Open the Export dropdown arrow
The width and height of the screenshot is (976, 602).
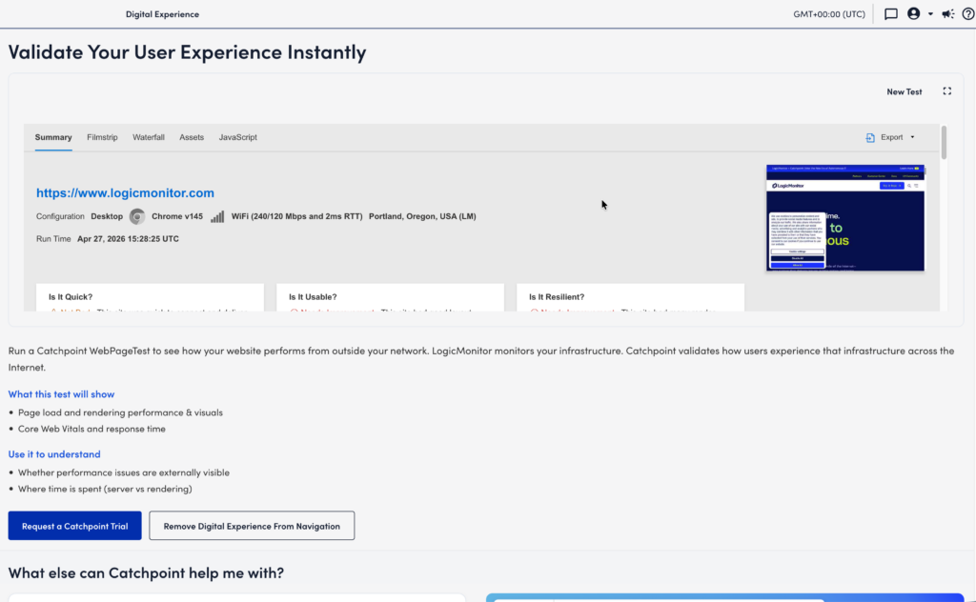tap(912, 137)
